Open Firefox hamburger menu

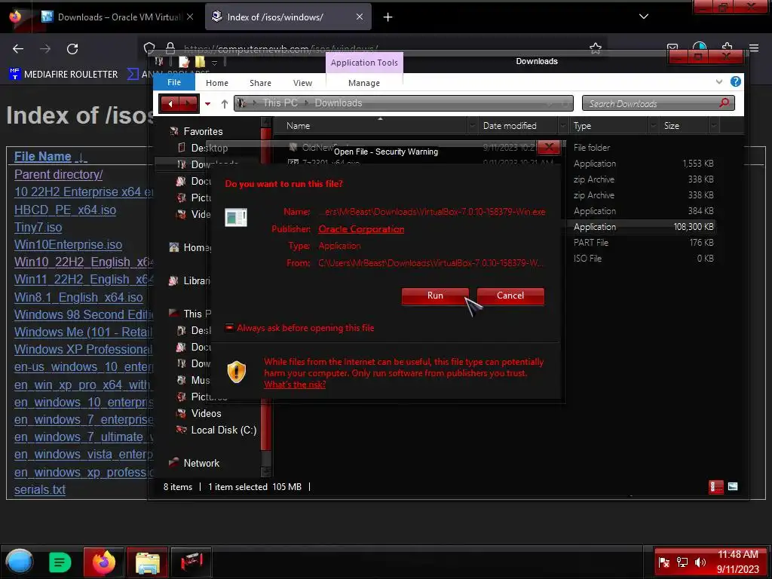pos(754,48)
